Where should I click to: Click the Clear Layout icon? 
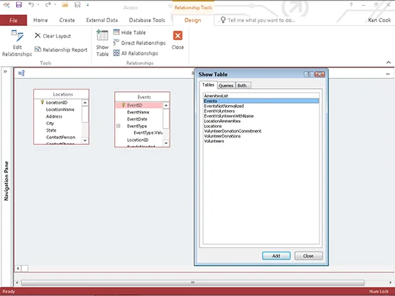[x=38, y=36]
